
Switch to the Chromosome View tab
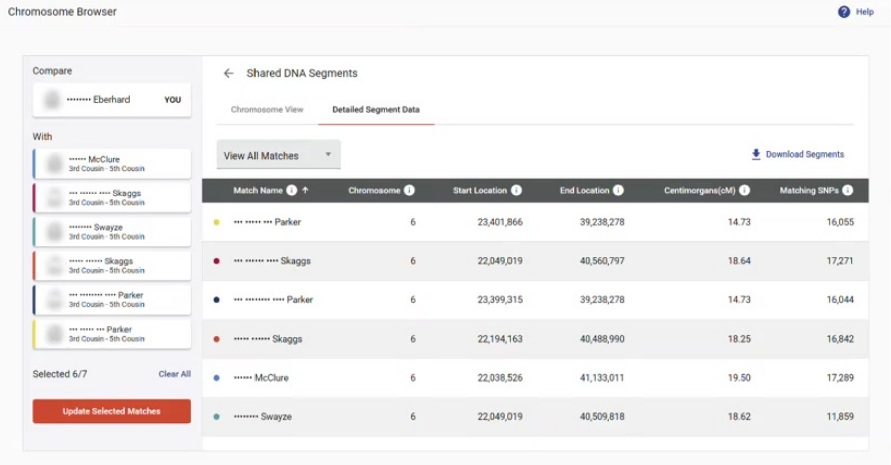pos(267,110)
